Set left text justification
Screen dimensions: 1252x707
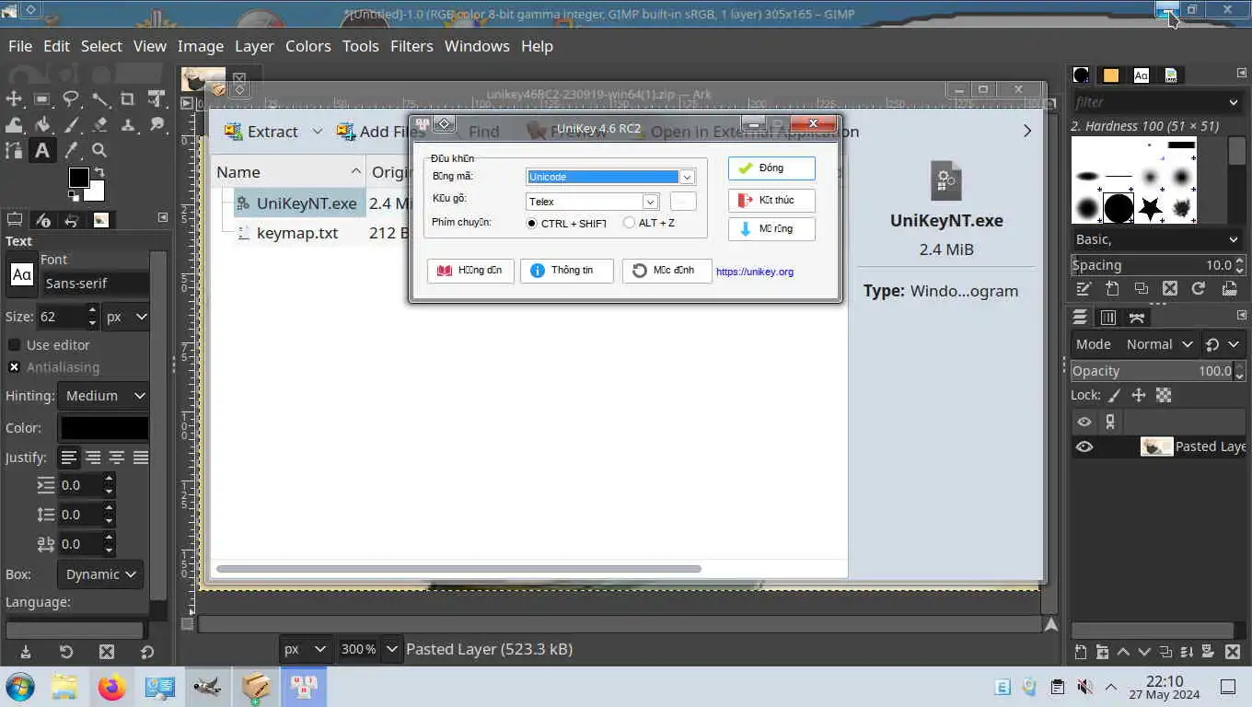(x=69, y=458)
